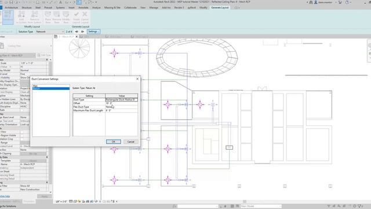Image resolution: width=371 pixels, height=209 pixels.
Task: Click the detail level icon in view control bar
Action: (71, 201)
